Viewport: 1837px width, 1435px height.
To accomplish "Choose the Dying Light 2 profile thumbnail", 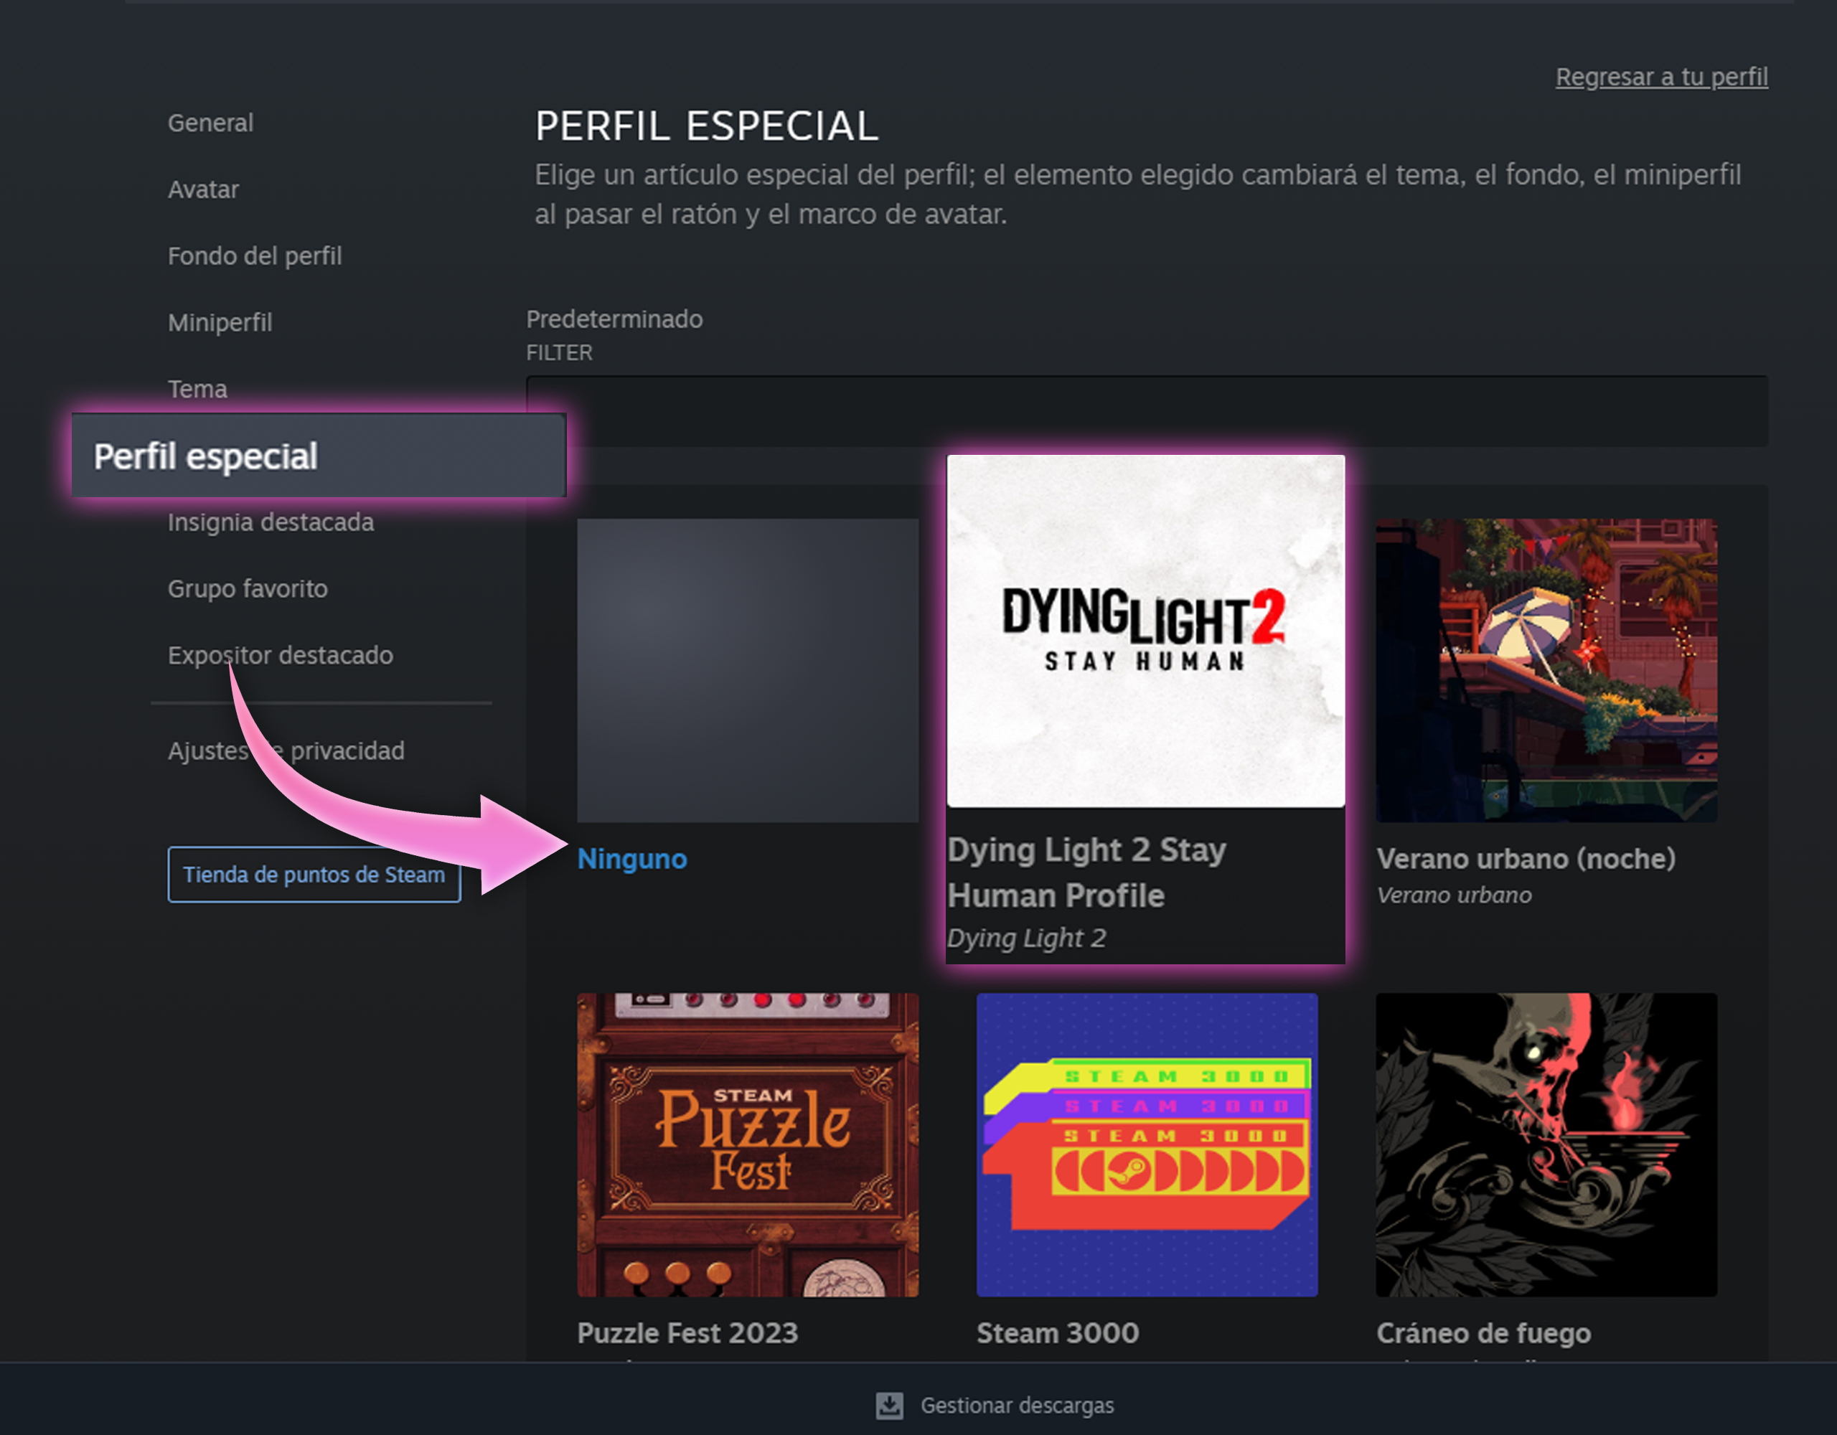I will (x=1145, y=631).
